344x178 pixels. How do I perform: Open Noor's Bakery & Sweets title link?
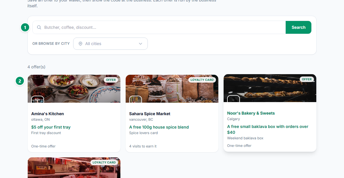(251, 113)
